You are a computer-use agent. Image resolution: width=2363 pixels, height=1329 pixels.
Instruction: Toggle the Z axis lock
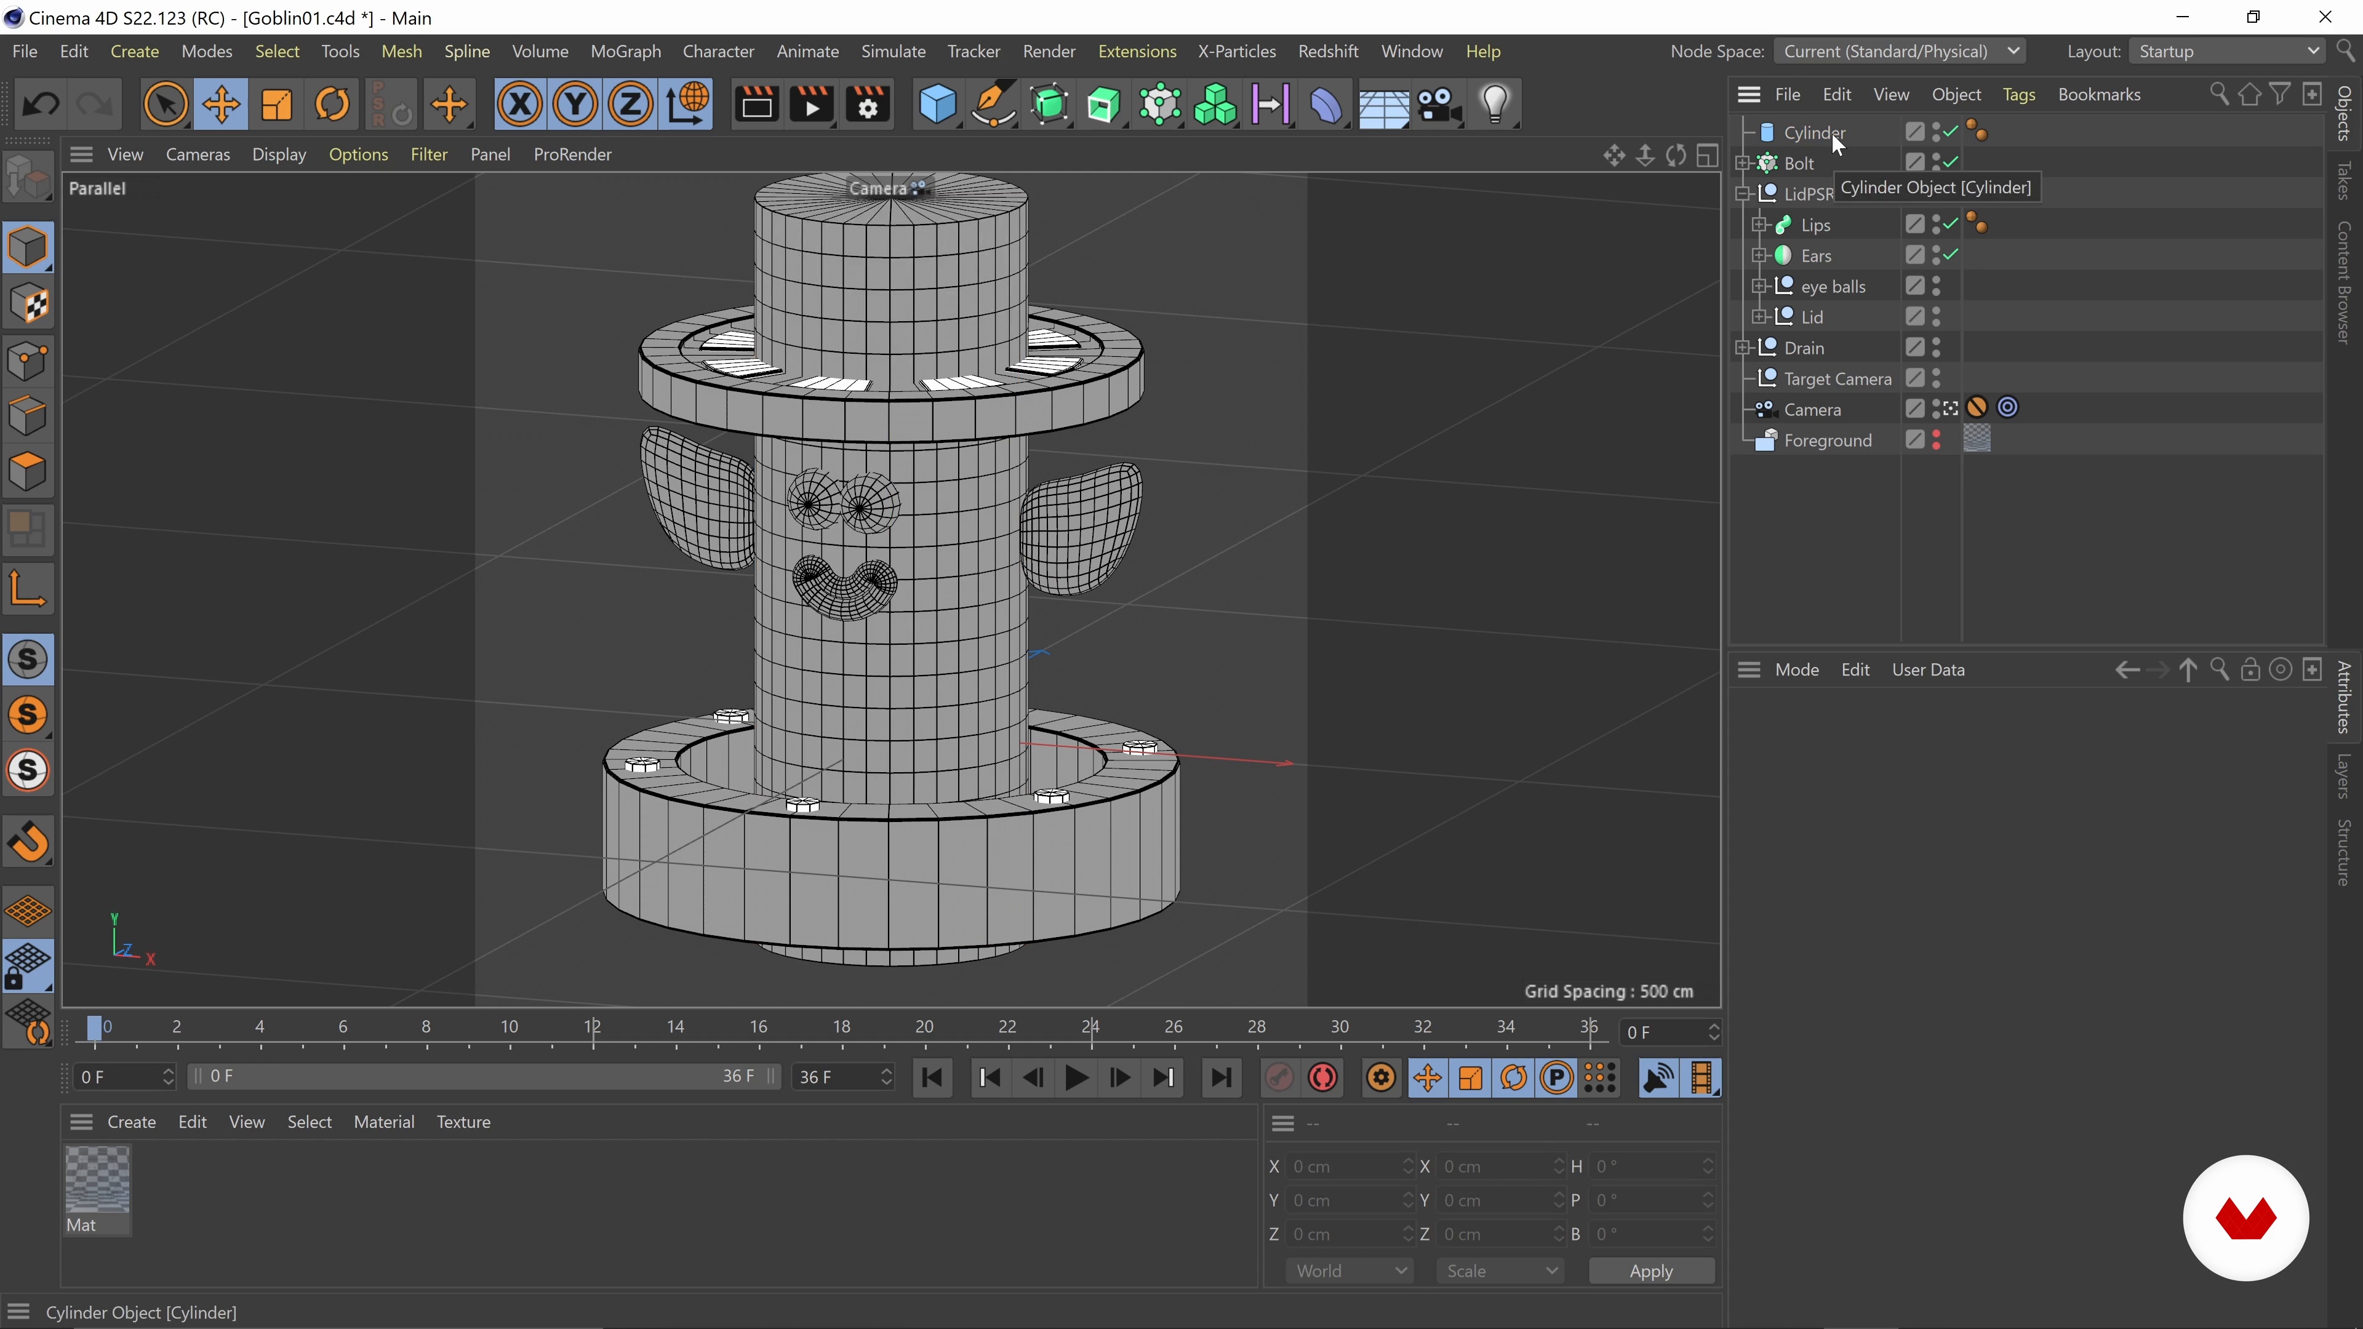(630, 105)
